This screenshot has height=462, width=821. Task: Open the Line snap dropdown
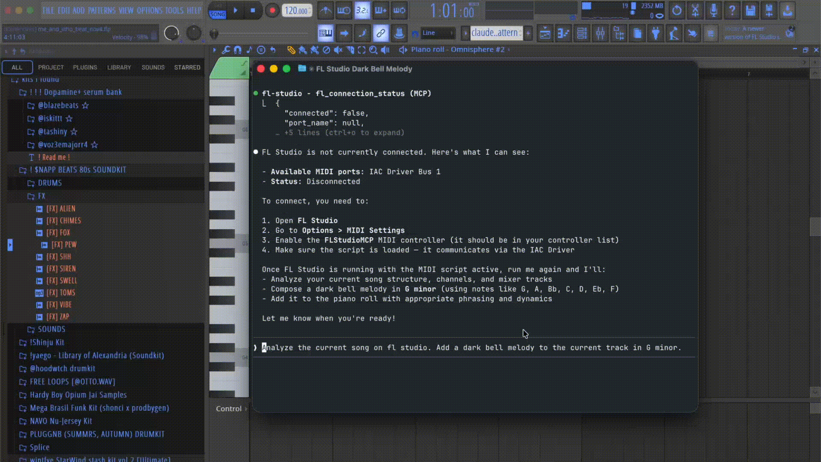click(x=437, y=33)
